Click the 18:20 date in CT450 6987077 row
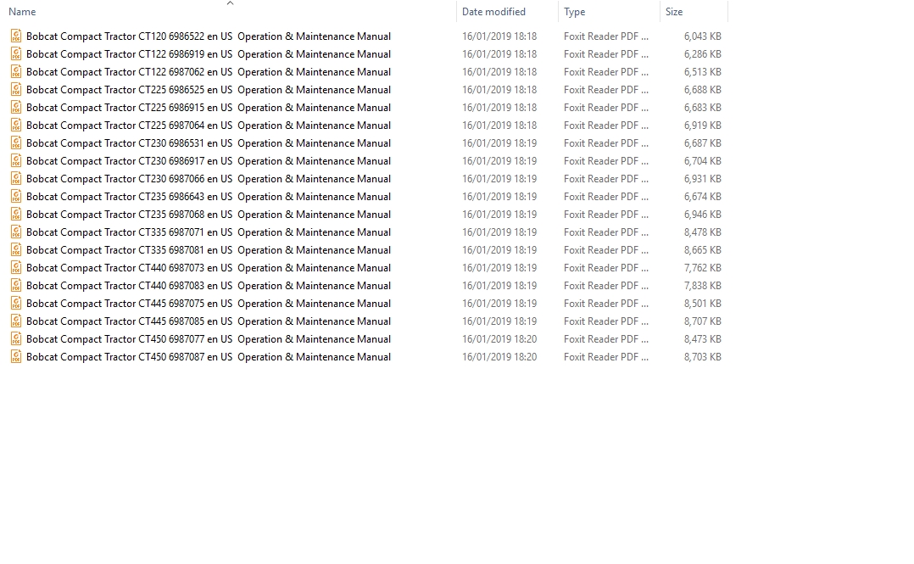Viewport: 914px width, 564px height. 499,339
